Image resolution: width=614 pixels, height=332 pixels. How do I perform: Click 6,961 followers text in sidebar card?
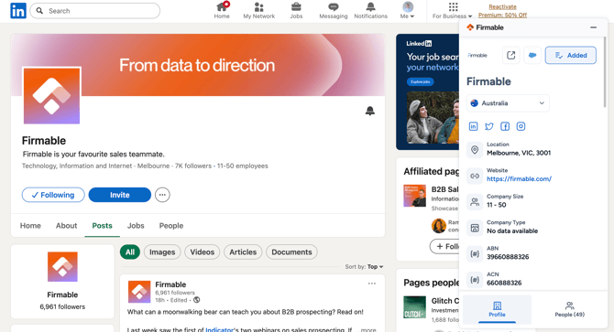pos(62,307)
